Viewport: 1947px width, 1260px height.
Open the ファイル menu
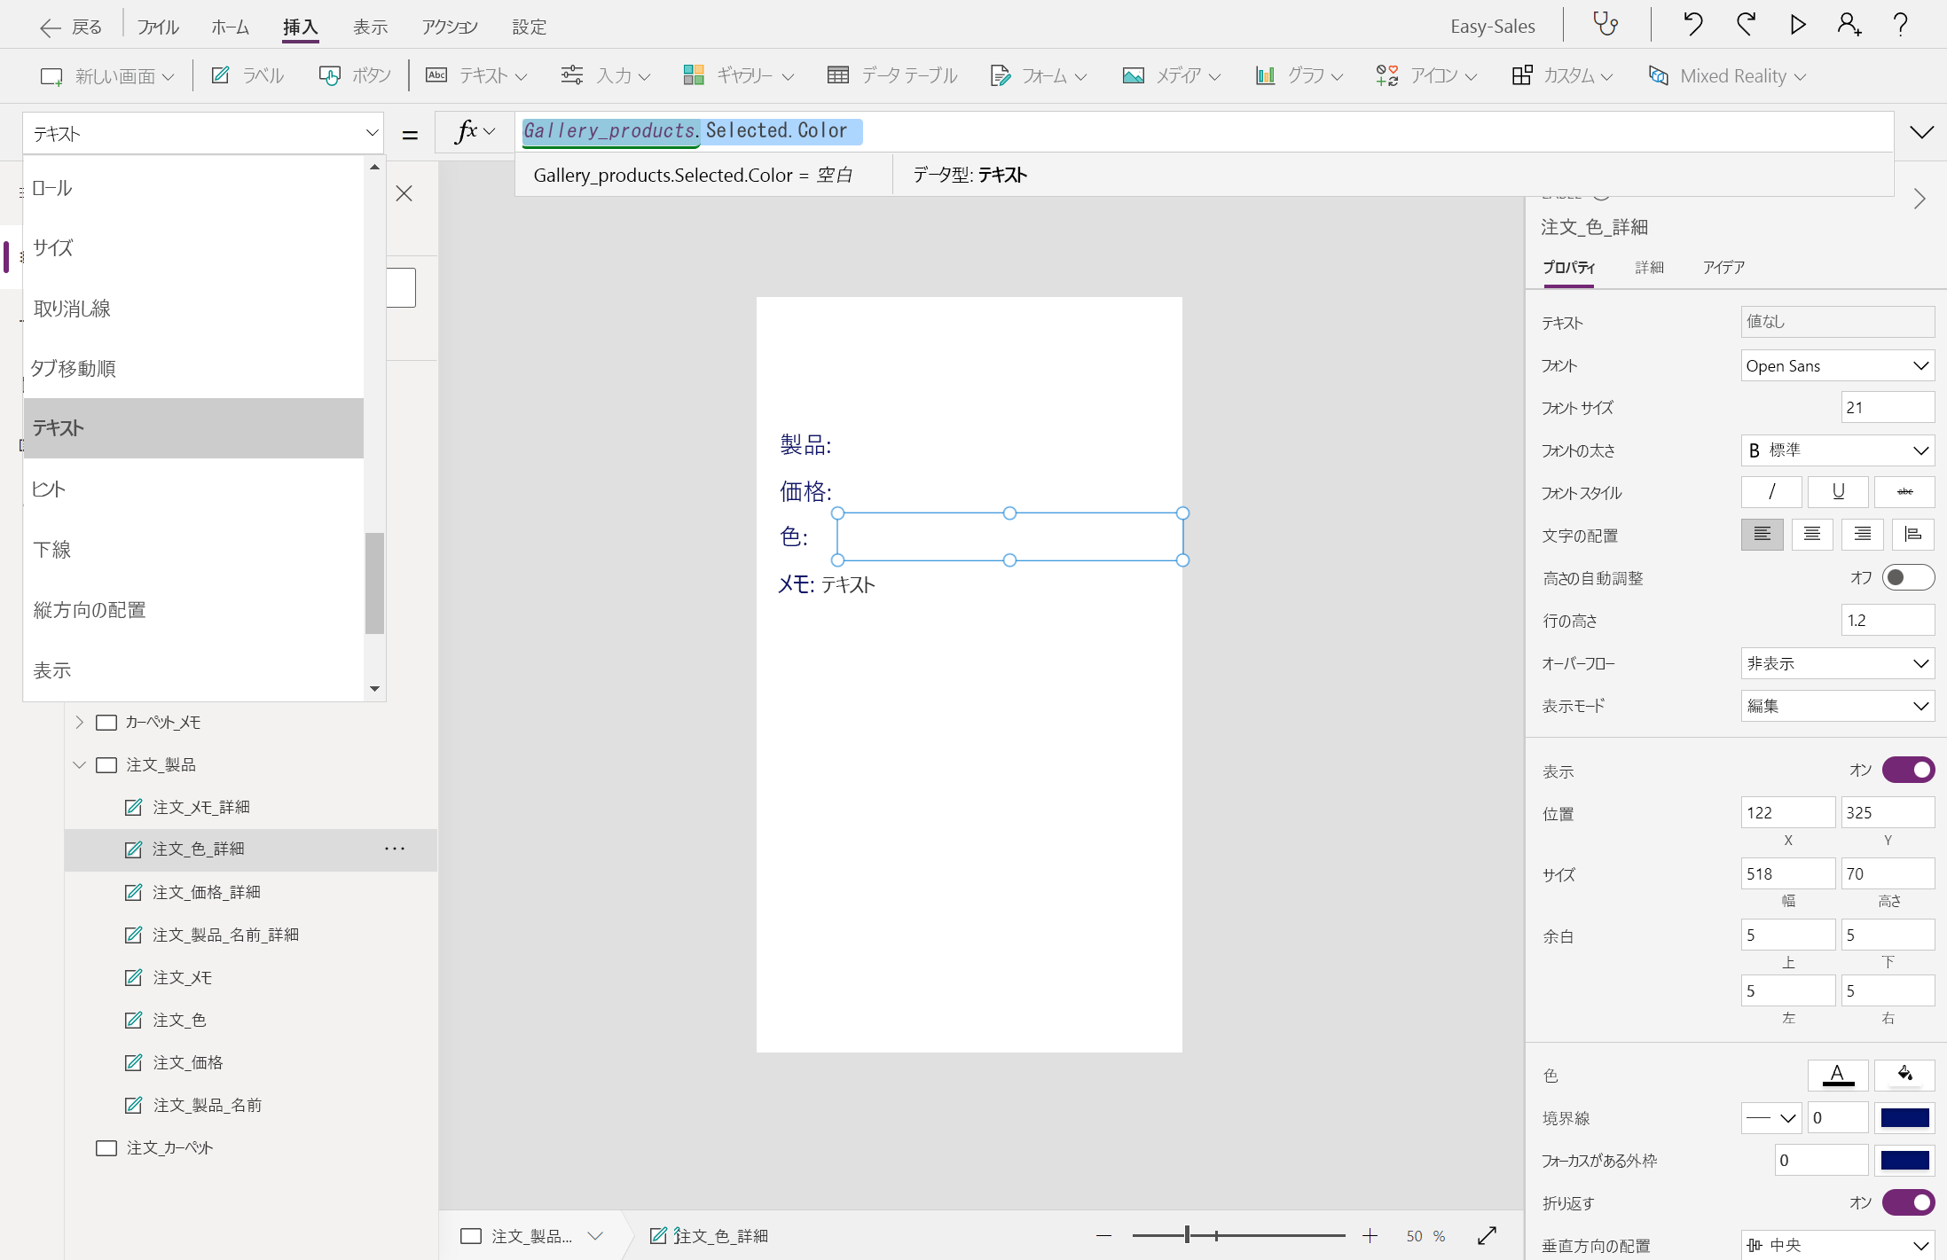coord(158,27)
